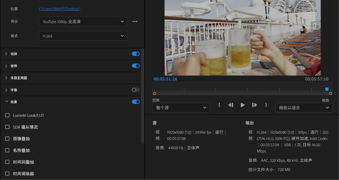The width and height of the screenshot is (339, 180).
Task: Open the H.264 格式 dropdown
Action: pyautogui.click(x=83, y=36)
